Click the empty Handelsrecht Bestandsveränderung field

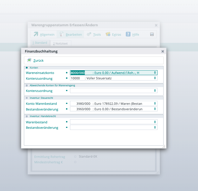pyautogui.click(x=111, y=128)
